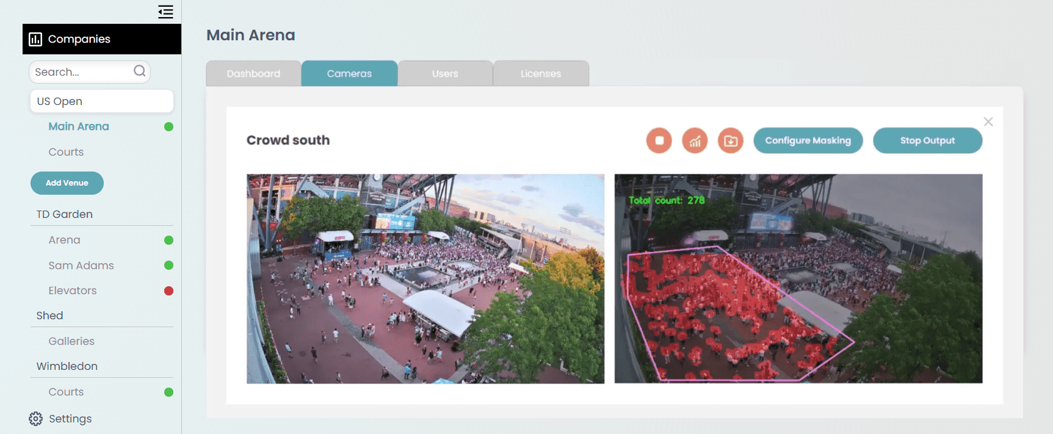Click the orange download folder icon

pos(731,140)
